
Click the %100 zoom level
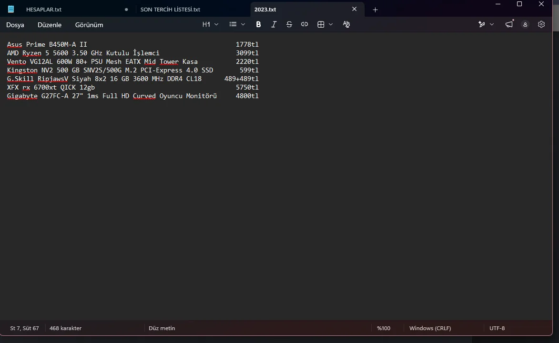click(x=384, y=328)
